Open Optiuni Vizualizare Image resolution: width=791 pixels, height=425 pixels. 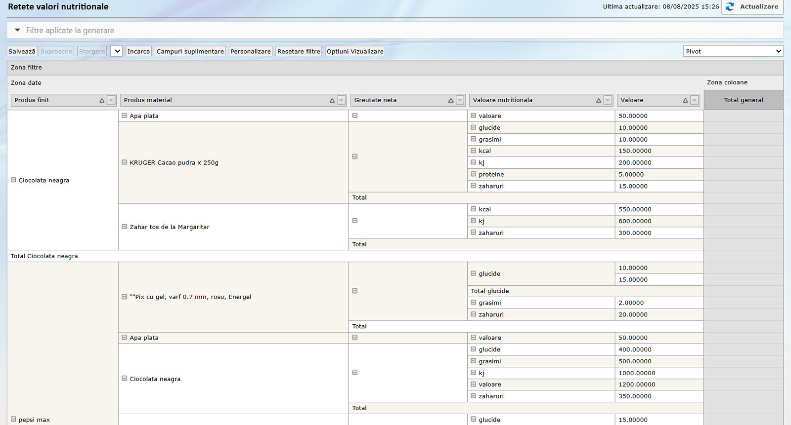click(x=354, y=51)
